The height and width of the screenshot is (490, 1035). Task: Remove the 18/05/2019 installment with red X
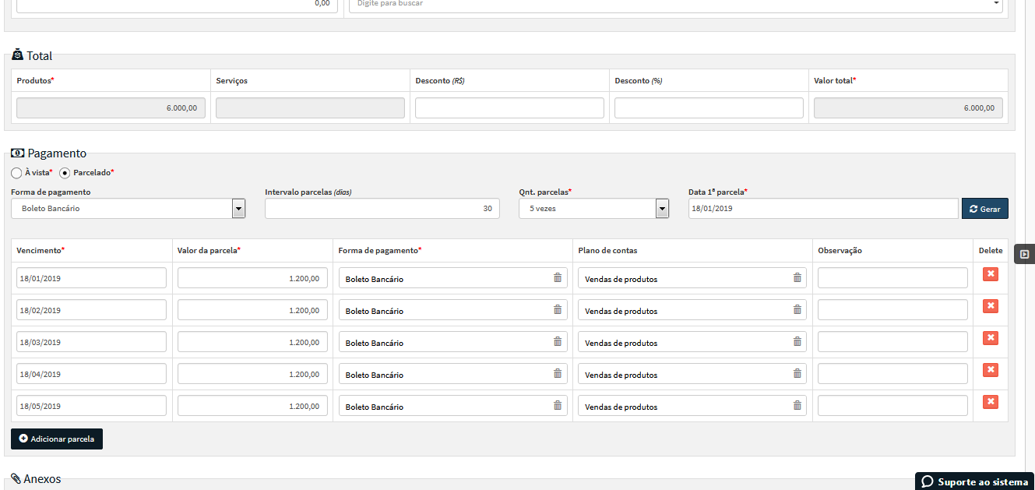[x=991, y=402]
